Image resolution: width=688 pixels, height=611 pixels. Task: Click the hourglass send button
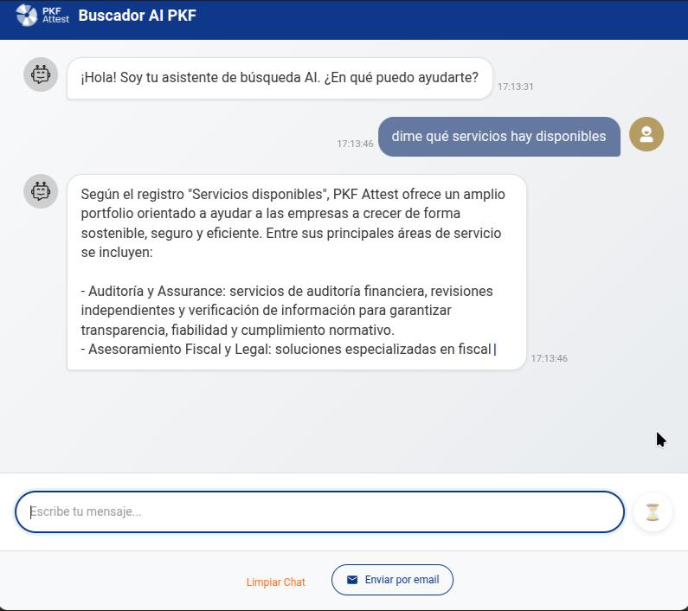click(653, 512)
